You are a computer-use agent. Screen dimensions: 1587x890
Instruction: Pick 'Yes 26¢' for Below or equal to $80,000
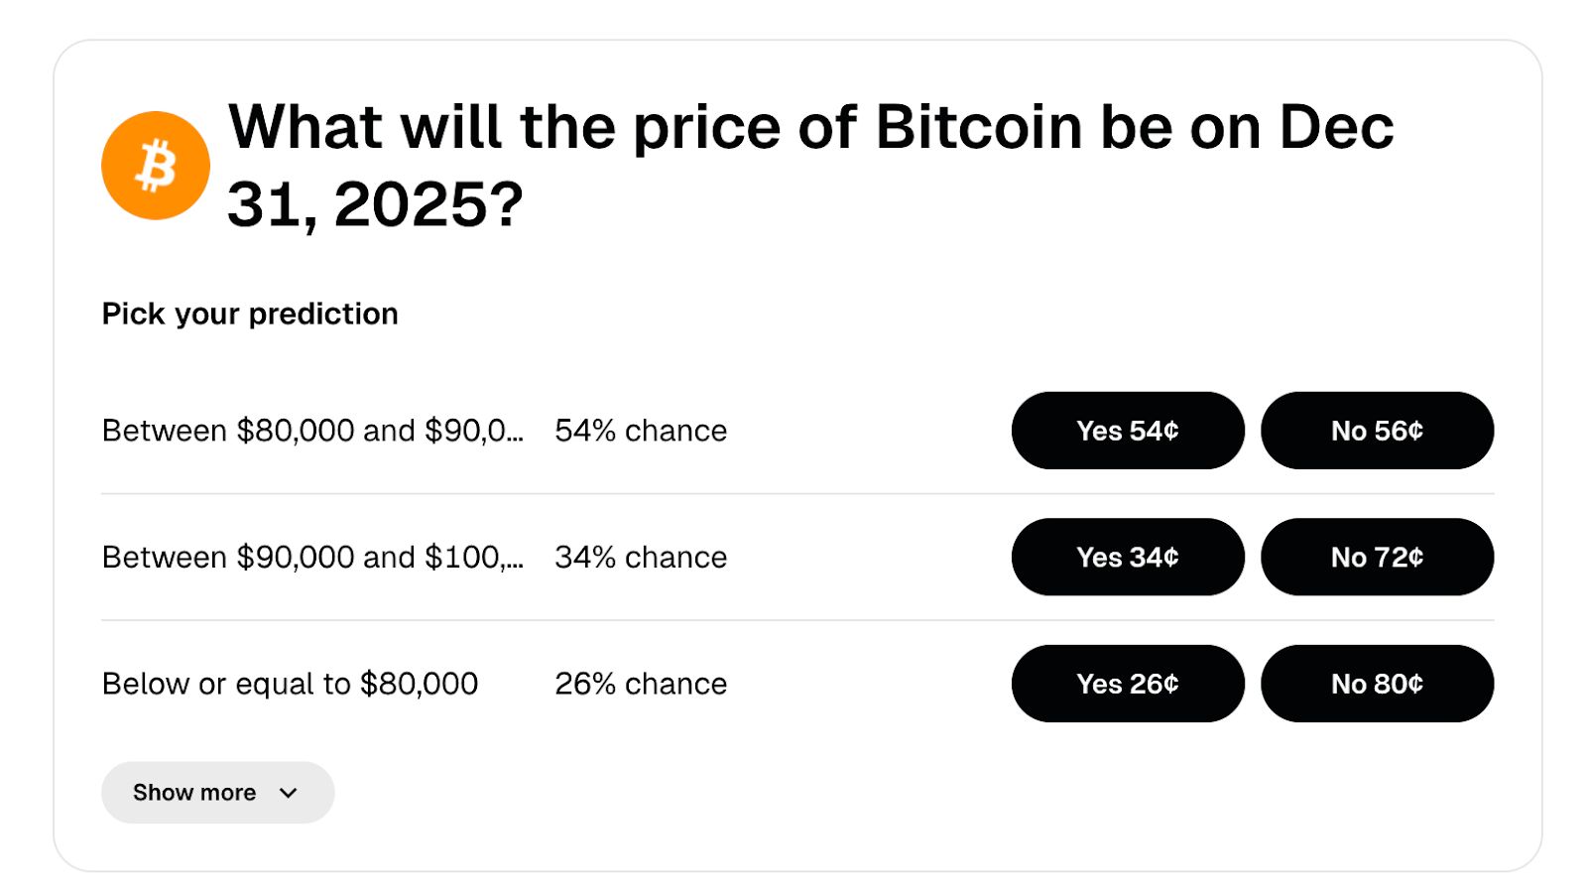tap(1127, 683)
